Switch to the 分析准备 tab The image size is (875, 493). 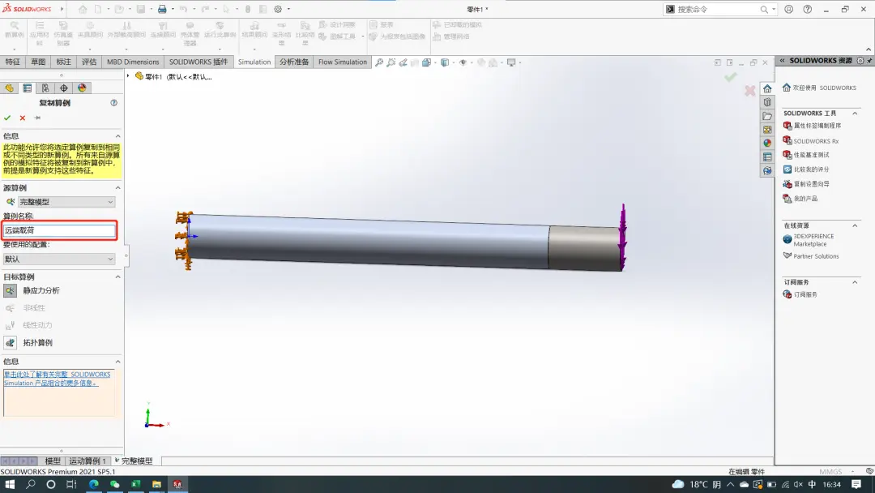pyautogui.click(x=294, y=62)
